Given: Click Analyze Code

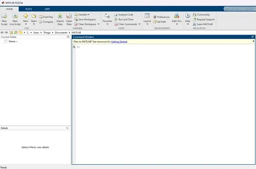Looking at the screenshot, I should (124, 14).
